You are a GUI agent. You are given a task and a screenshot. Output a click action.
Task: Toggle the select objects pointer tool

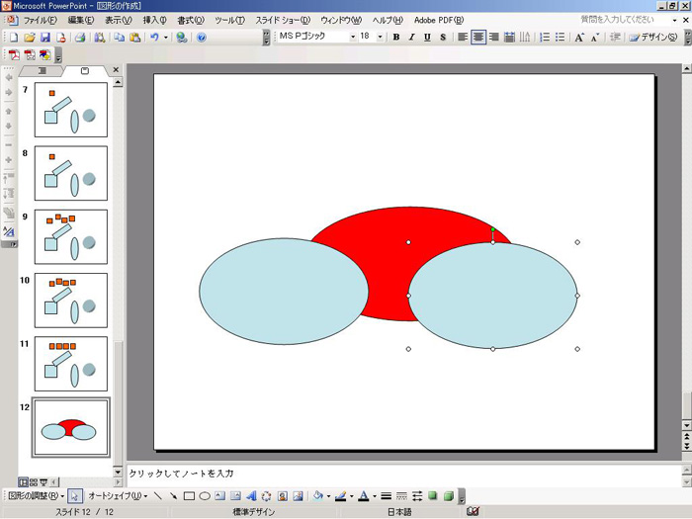(74, 496)
